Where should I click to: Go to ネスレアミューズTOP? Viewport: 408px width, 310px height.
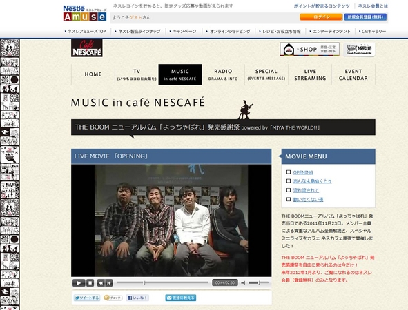pos(85,32)
